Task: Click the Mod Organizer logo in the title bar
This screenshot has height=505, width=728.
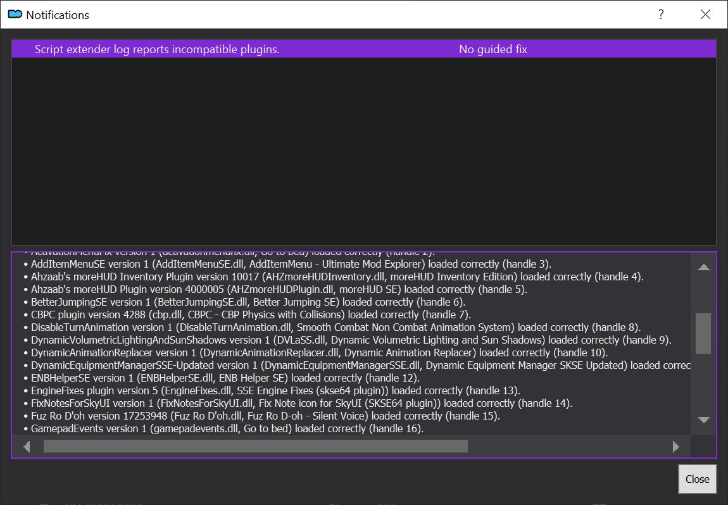Action: pos(15,15)
